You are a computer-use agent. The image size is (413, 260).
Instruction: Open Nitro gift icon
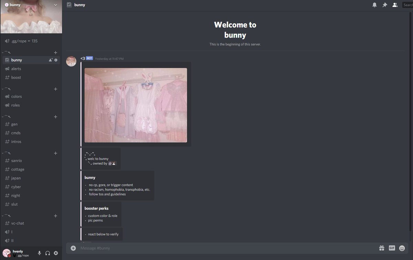(x=382, y=248)
